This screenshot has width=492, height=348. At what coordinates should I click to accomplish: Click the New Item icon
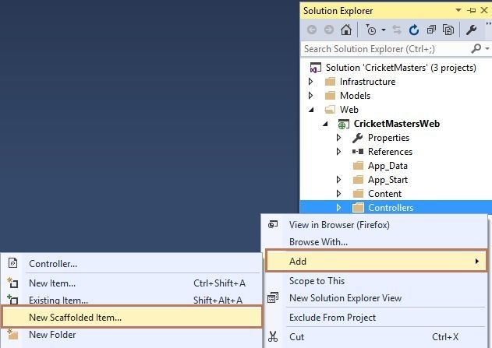(x=12, y=283)
